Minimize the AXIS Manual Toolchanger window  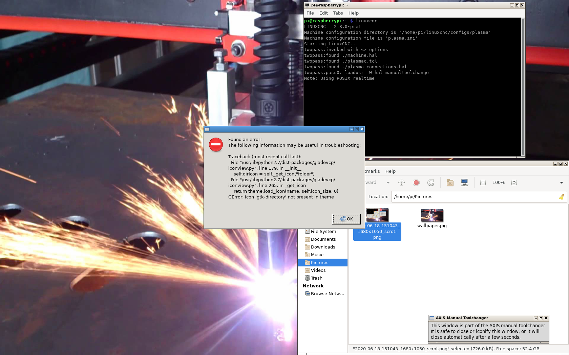coord(536,318)
